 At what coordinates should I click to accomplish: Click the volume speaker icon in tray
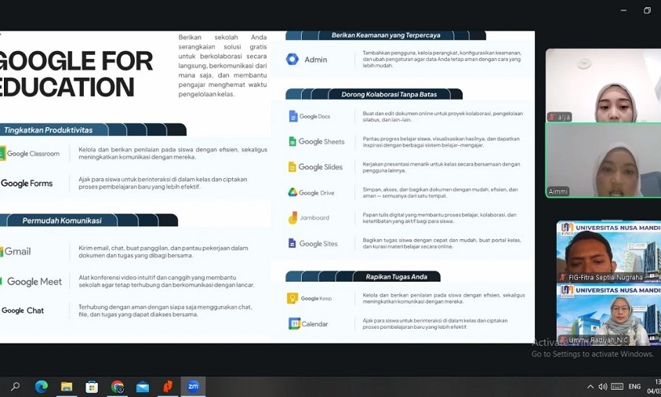point(602,387)
